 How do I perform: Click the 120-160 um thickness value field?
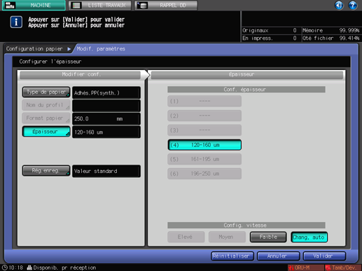[106, 132]
